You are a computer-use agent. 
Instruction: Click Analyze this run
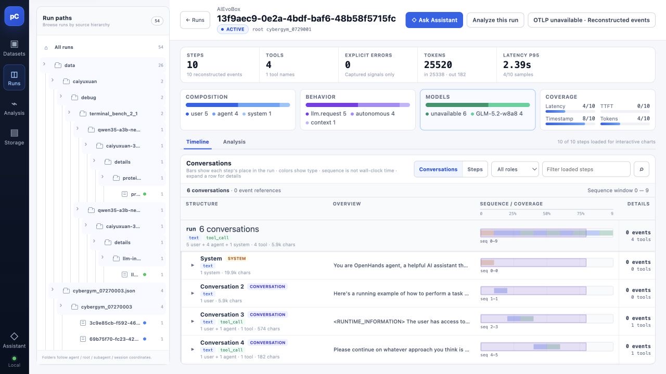click(x=495, y=20)
